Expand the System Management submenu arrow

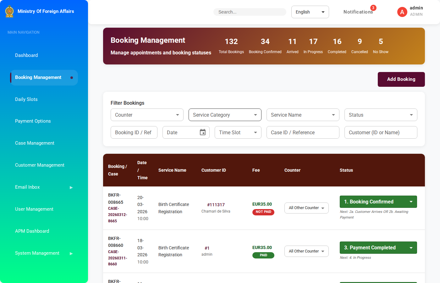[71, 253]
